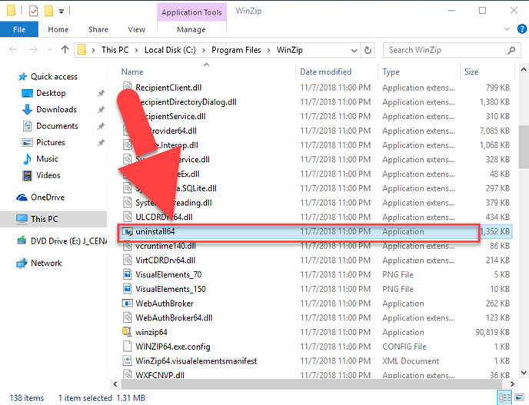Viewport: 529px width, 405px height.
Task: Click the uninstall64 application icon
Action: (x=128, y=231)
